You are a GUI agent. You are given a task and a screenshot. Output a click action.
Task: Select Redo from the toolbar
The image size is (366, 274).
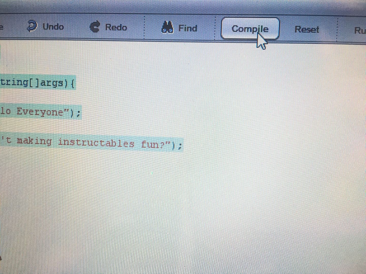pyautogui.click(x=116, y=27)
